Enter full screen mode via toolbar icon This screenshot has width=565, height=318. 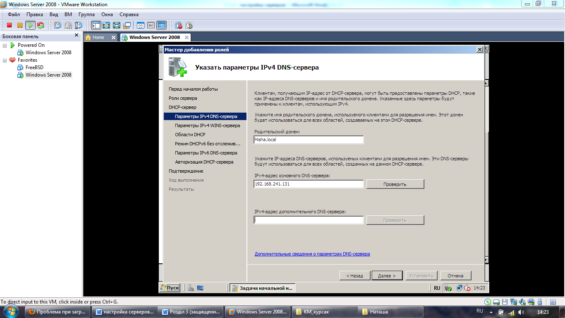pos(117,25)
